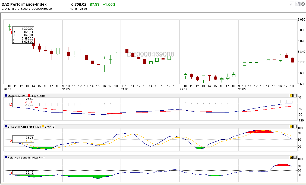Click the red Trigger legend swatch

point(29,95)
